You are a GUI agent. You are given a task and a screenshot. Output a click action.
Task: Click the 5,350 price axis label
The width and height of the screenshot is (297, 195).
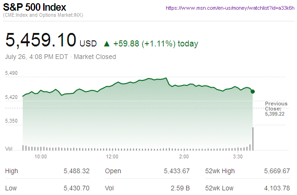coord(11,121)
